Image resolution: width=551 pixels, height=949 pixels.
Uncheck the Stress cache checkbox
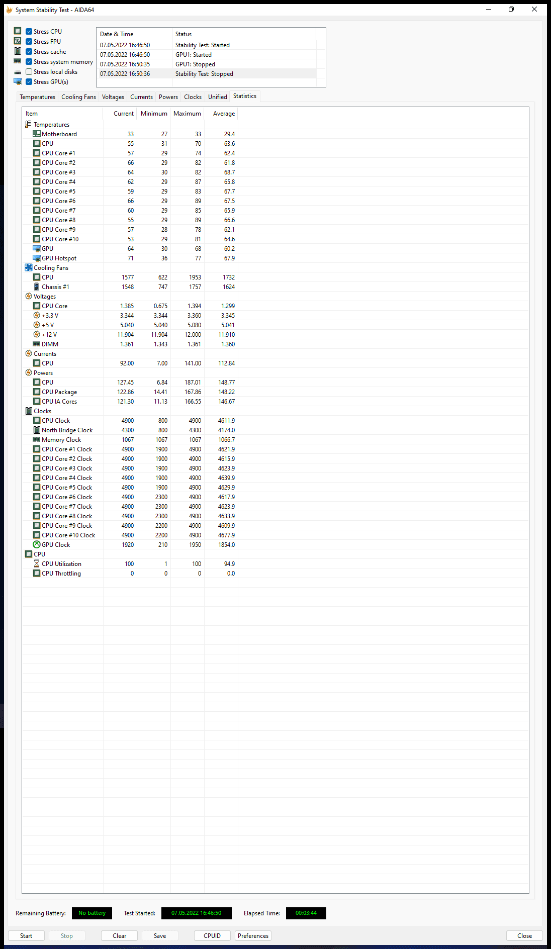point(29,51)
